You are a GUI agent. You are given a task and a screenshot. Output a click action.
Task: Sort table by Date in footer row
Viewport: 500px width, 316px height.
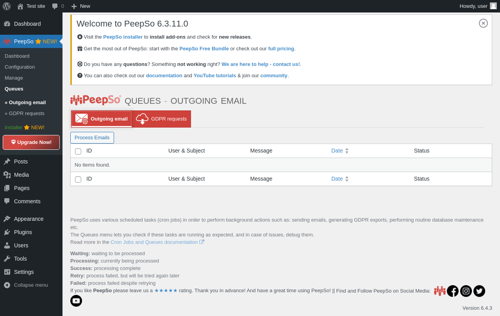[x=337, y=179]
